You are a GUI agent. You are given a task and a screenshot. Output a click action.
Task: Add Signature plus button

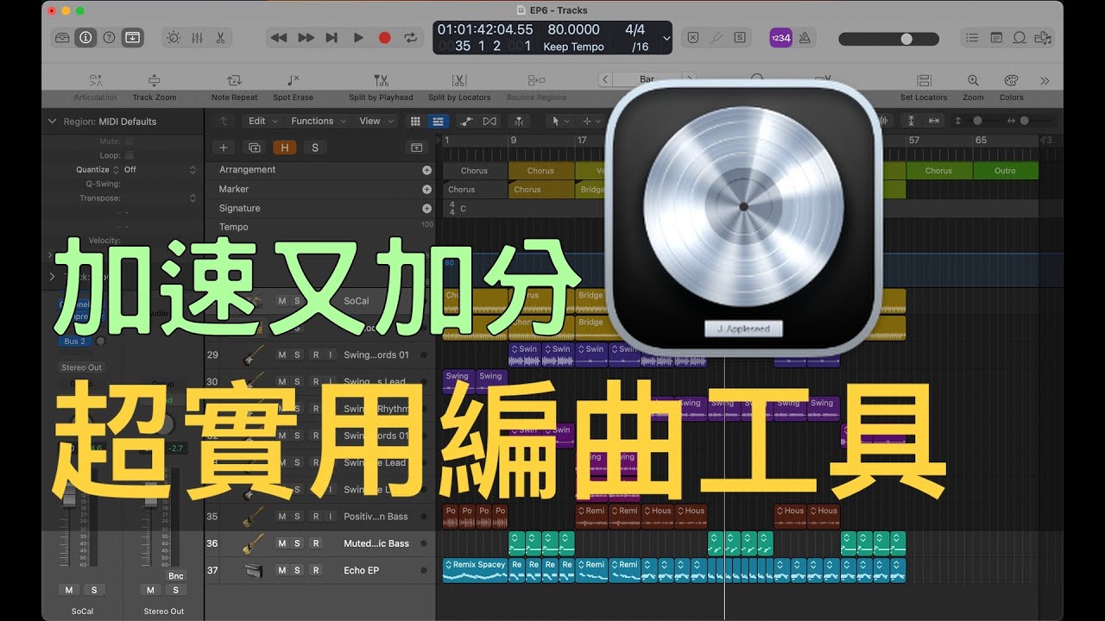pos(426,209)
